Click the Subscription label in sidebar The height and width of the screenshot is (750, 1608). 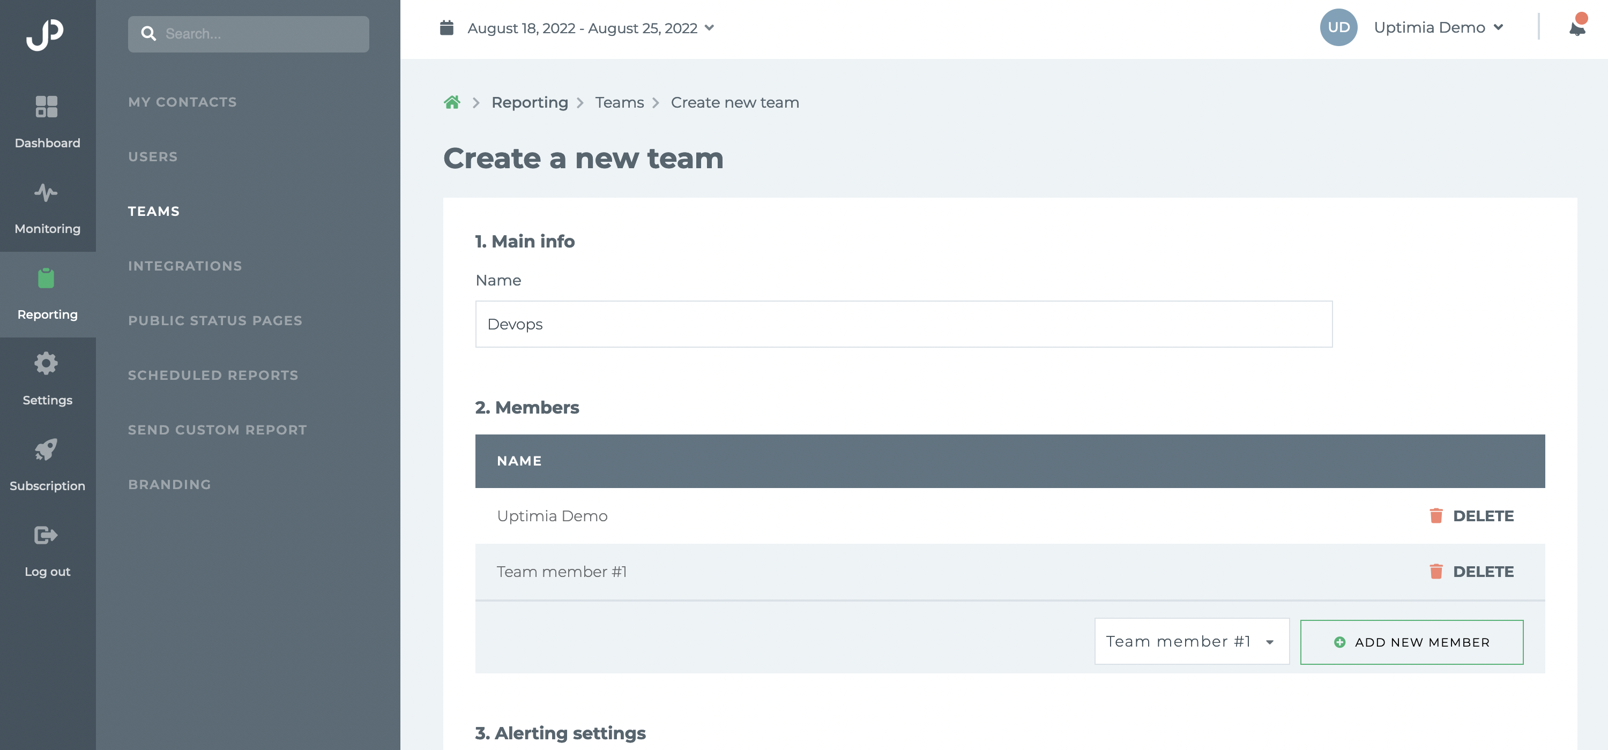[x=48, y=486]
